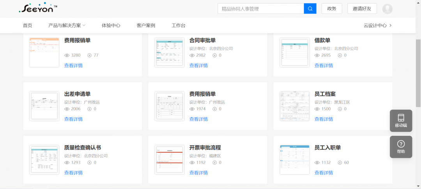The height and width of the screenshot is (189, 421).
Task: Click the 政务 button
Action: [332, 9]
